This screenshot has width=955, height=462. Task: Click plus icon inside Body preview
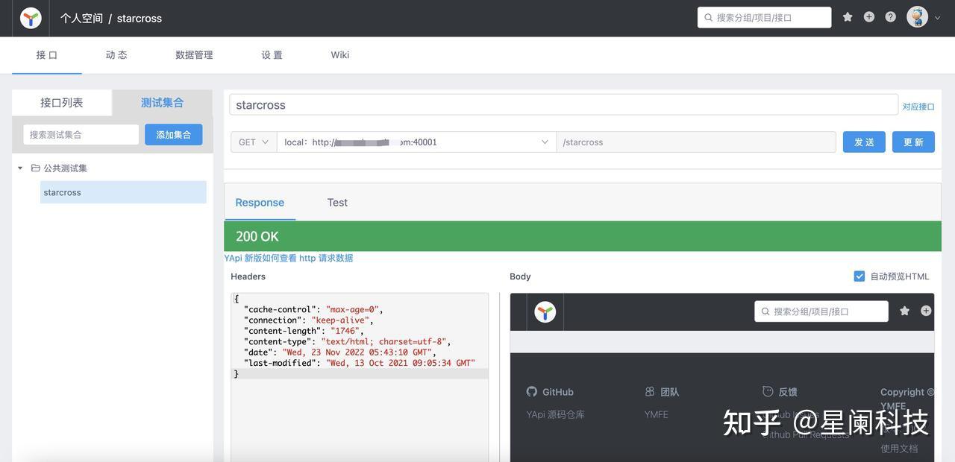[926, 311]
